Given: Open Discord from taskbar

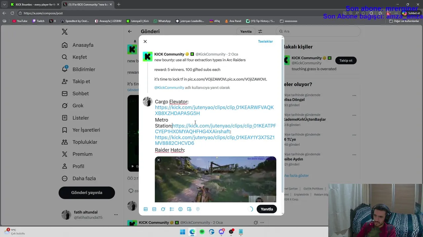Looking at the screenshot, I should point(221,232).
